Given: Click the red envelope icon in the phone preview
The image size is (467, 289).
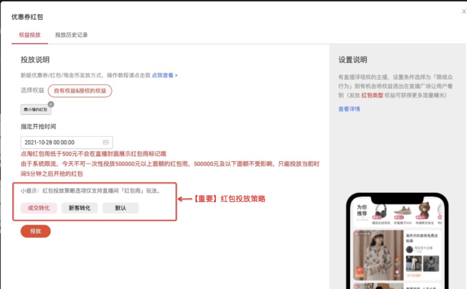Looking at the screenshot, I should 359,270.
